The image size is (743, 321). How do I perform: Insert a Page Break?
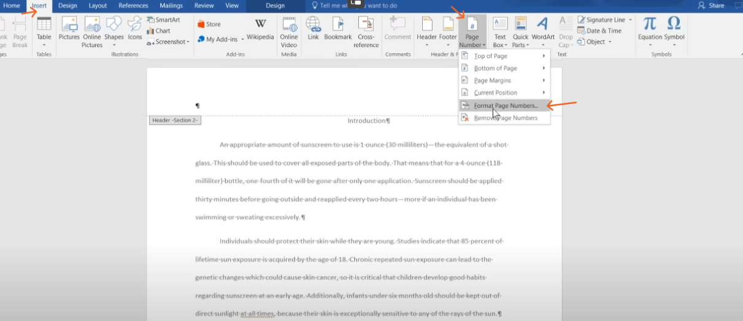tap(20, 32)
